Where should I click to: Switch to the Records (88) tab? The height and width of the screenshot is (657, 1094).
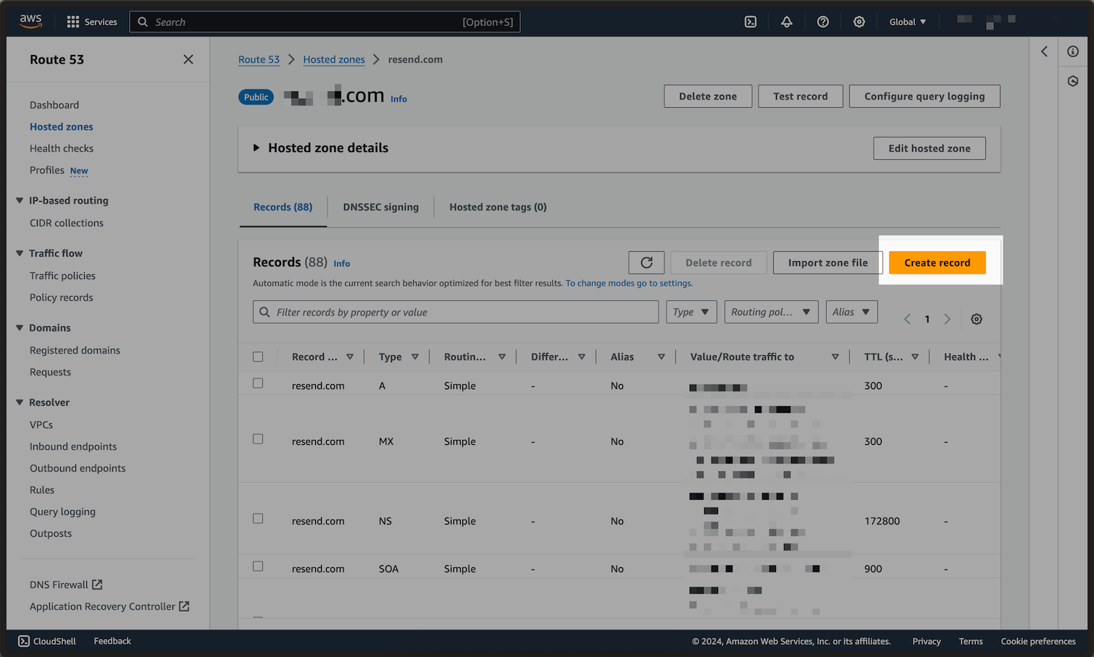click(x=283, y=207)
